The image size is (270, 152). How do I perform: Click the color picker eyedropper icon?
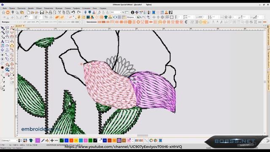[43, 141]
